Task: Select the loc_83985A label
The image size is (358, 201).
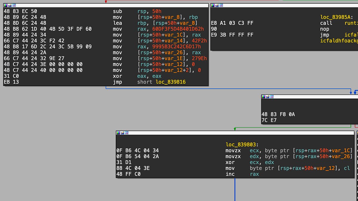Action: (337, 17)
